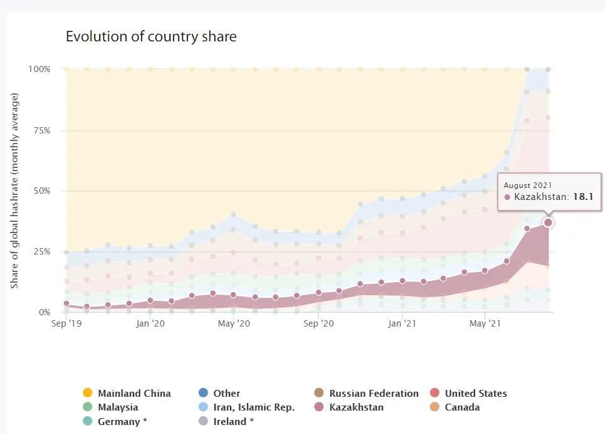Click Kazakhstan data point above Sep '20
The width and height of the screenshot is (606, 435).
pyautogui.click(x=318, y=292)
